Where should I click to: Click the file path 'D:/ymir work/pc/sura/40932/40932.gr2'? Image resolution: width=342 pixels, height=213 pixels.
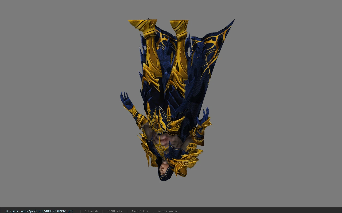coord(40,211)
